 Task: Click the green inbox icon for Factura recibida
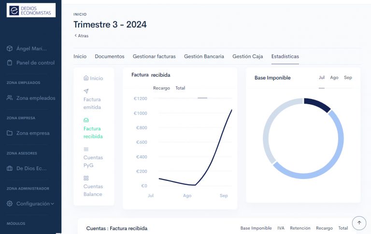[x=86, y=120]
